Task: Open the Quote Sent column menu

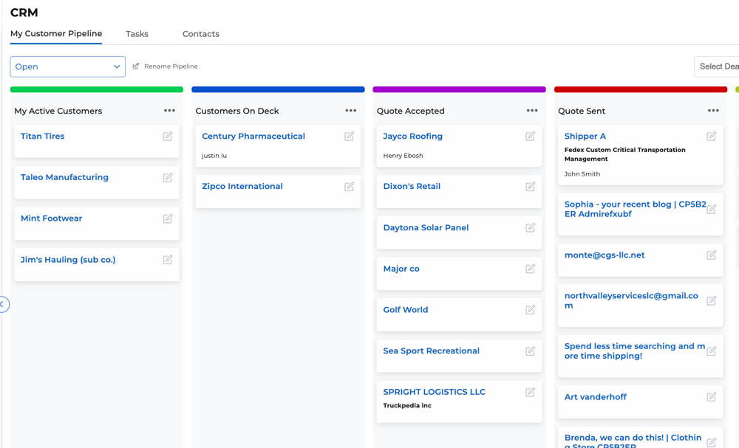Action: pos(712,110)
